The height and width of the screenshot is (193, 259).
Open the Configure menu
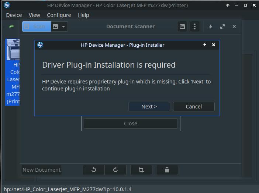click(59, 15)
